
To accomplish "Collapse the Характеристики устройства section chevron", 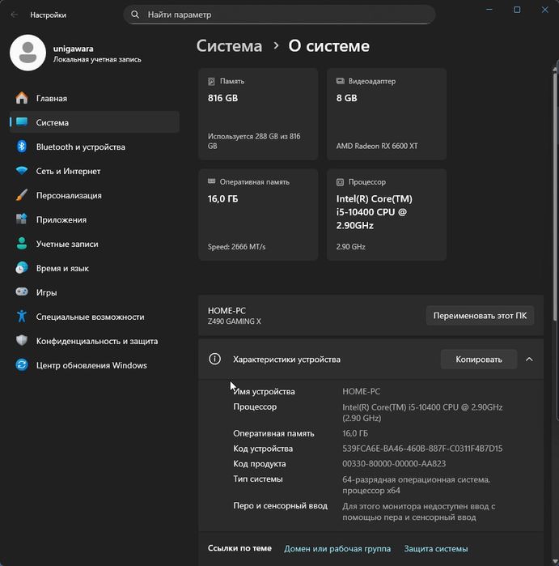I will click(529, 359).
